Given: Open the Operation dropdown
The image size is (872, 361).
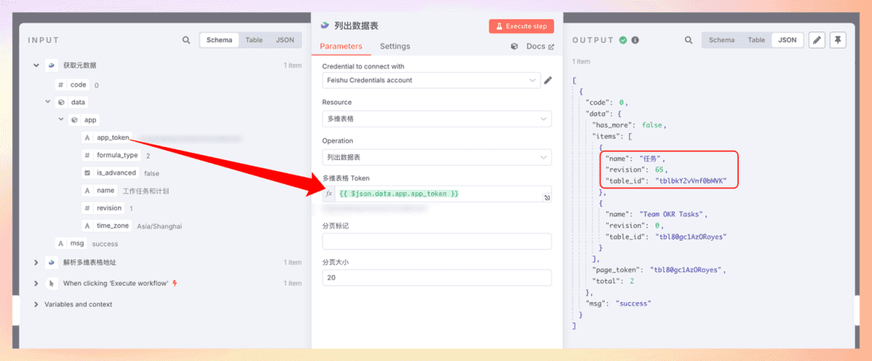Looking at the screenshot, I should (x=437, y=157).
